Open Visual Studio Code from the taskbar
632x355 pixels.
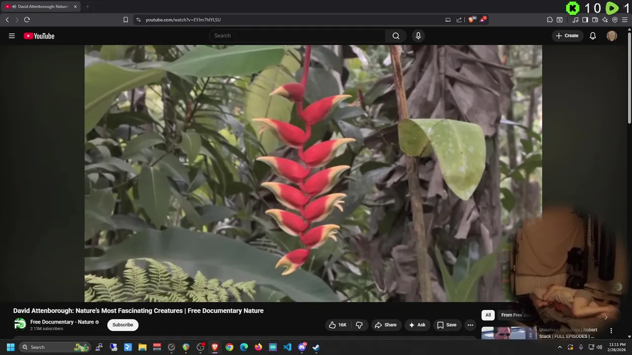pos(287,347)
